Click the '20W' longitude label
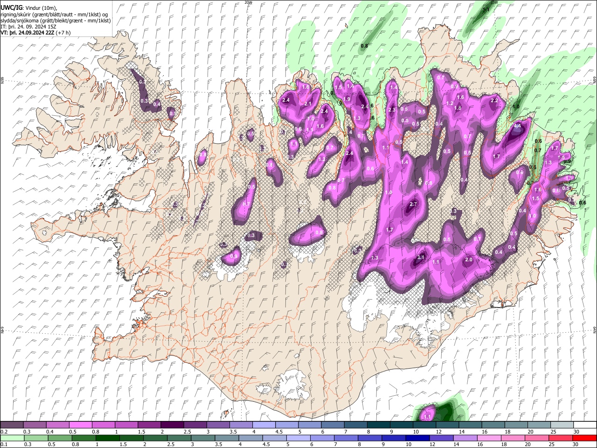This screenshot has height=448, width=597. pos(248,2)
